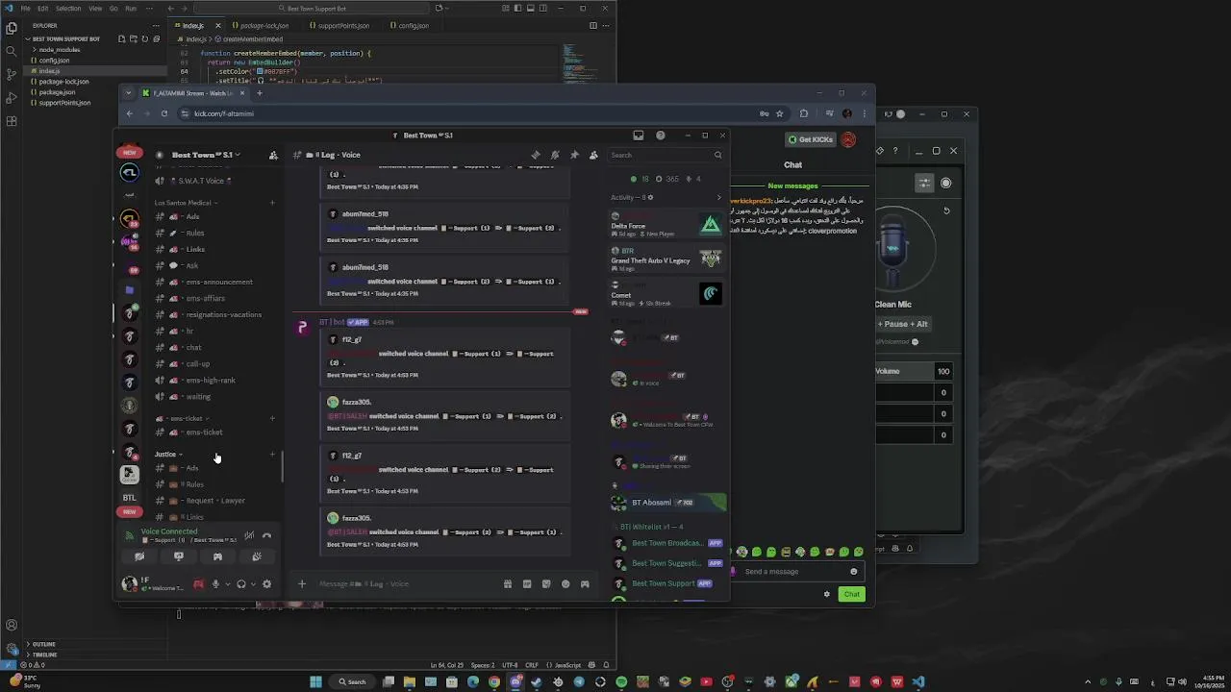Open VS Code File menu

click(x=26, y=9)
